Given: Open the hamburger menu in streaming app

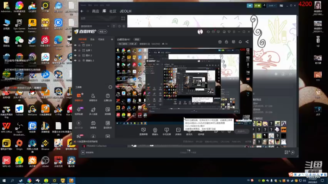Looking at the screenshot, I should point(234,32).
